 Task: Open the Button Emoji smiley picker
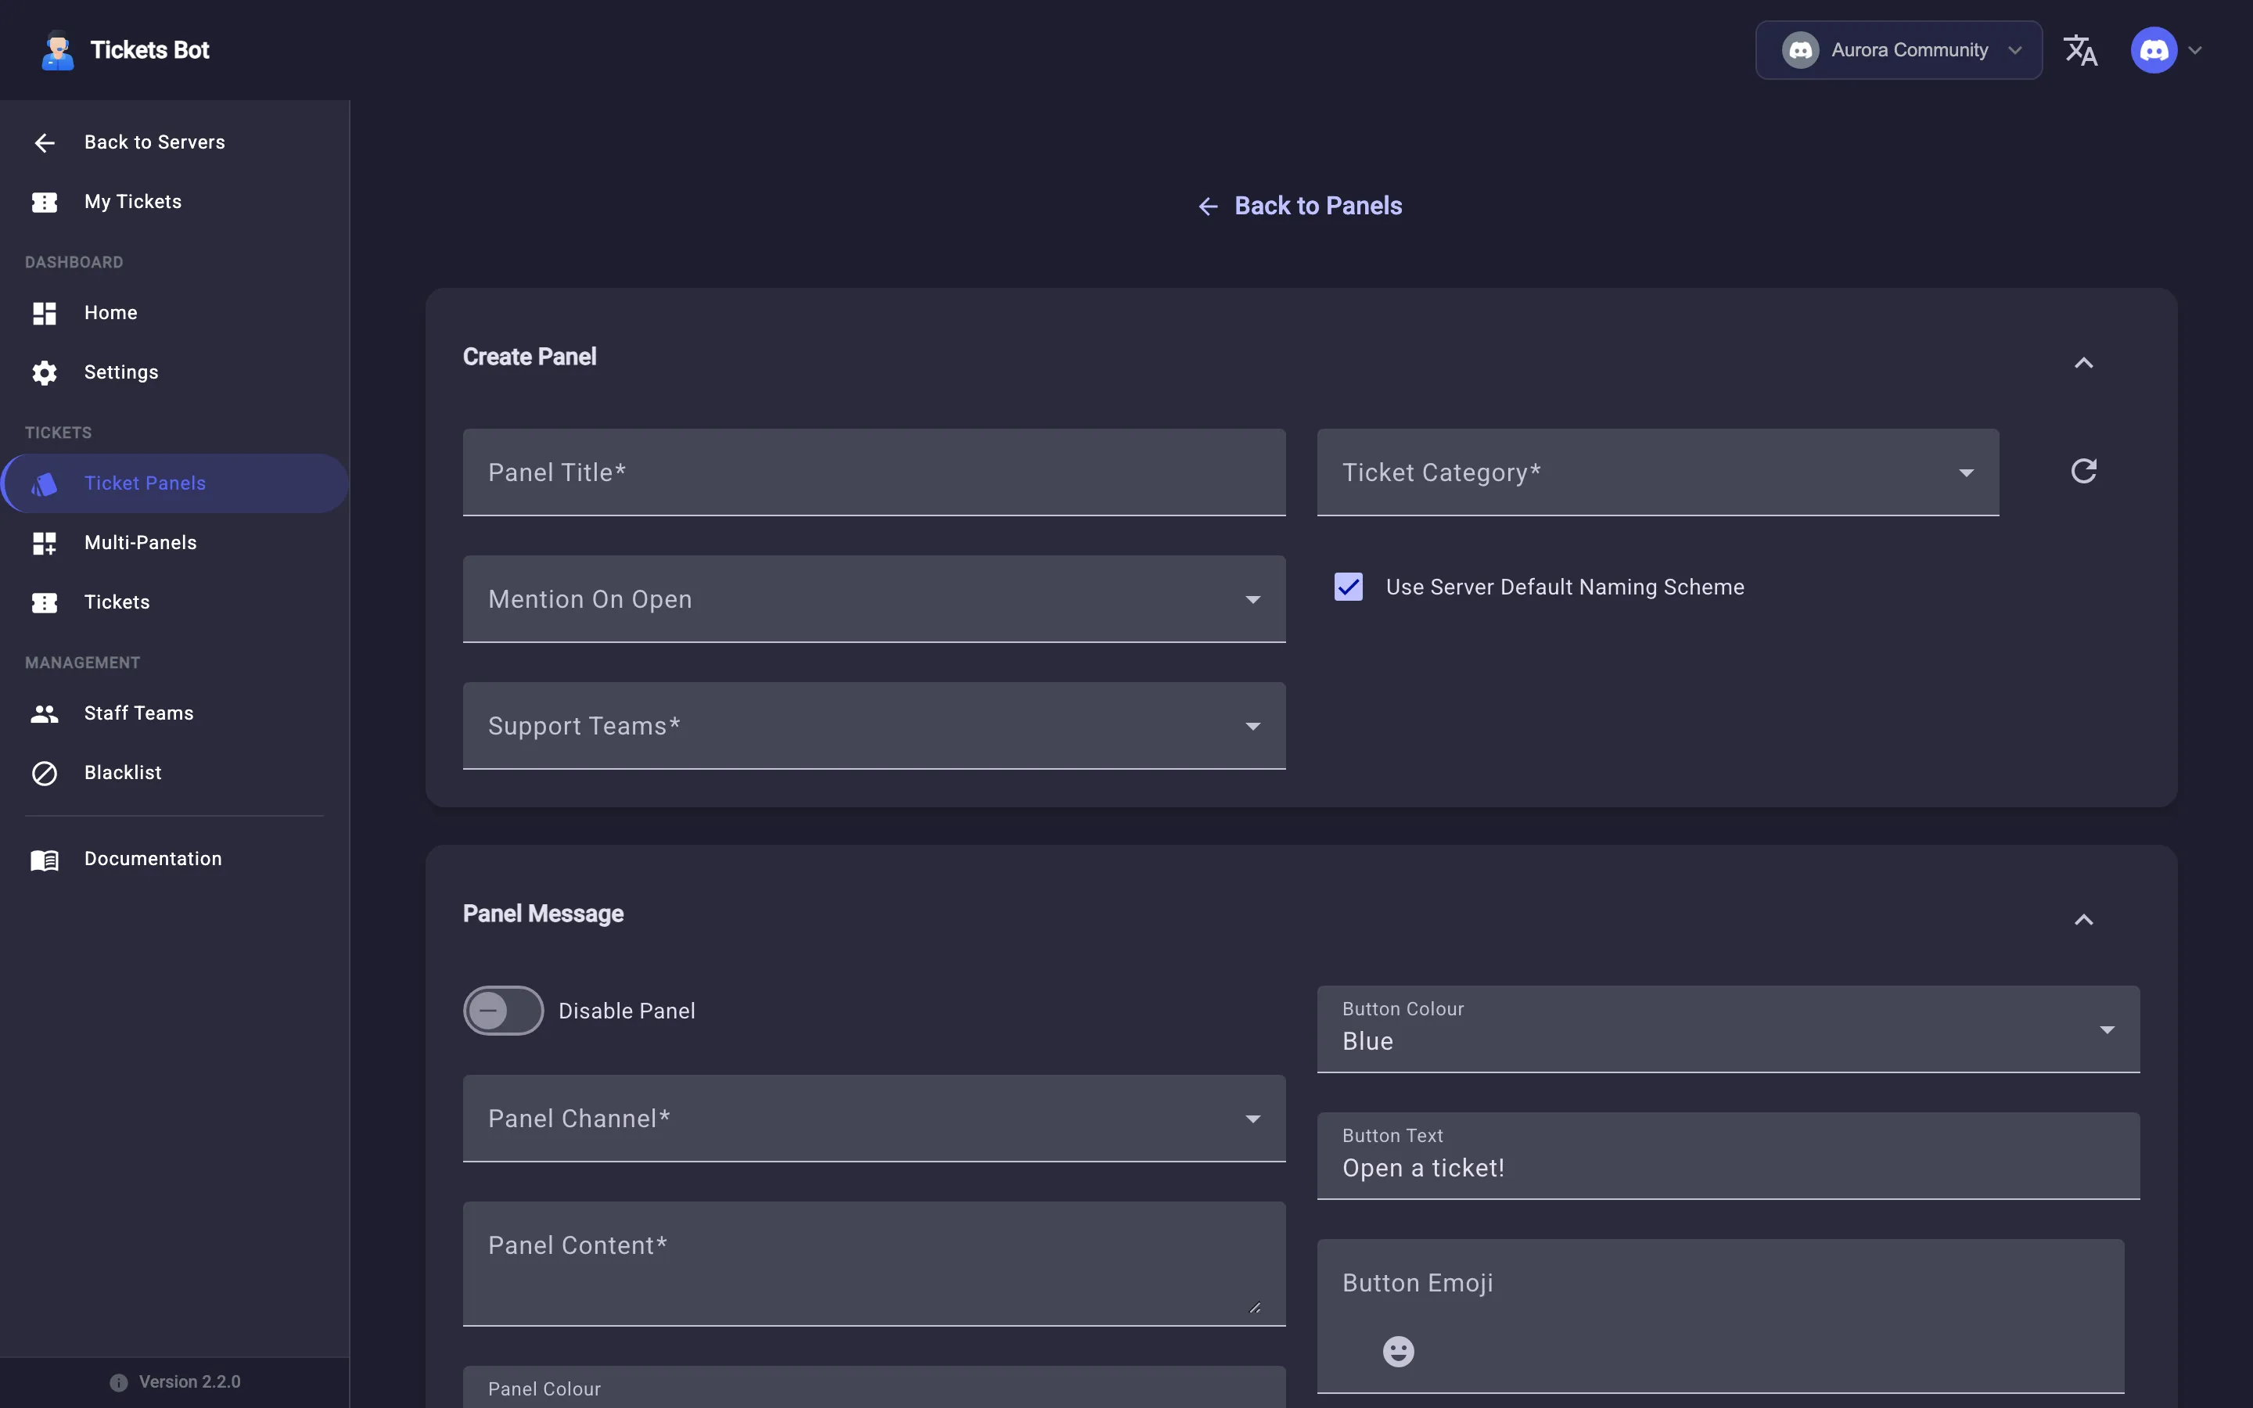pyautogui.click(x=1399, y=1351)
